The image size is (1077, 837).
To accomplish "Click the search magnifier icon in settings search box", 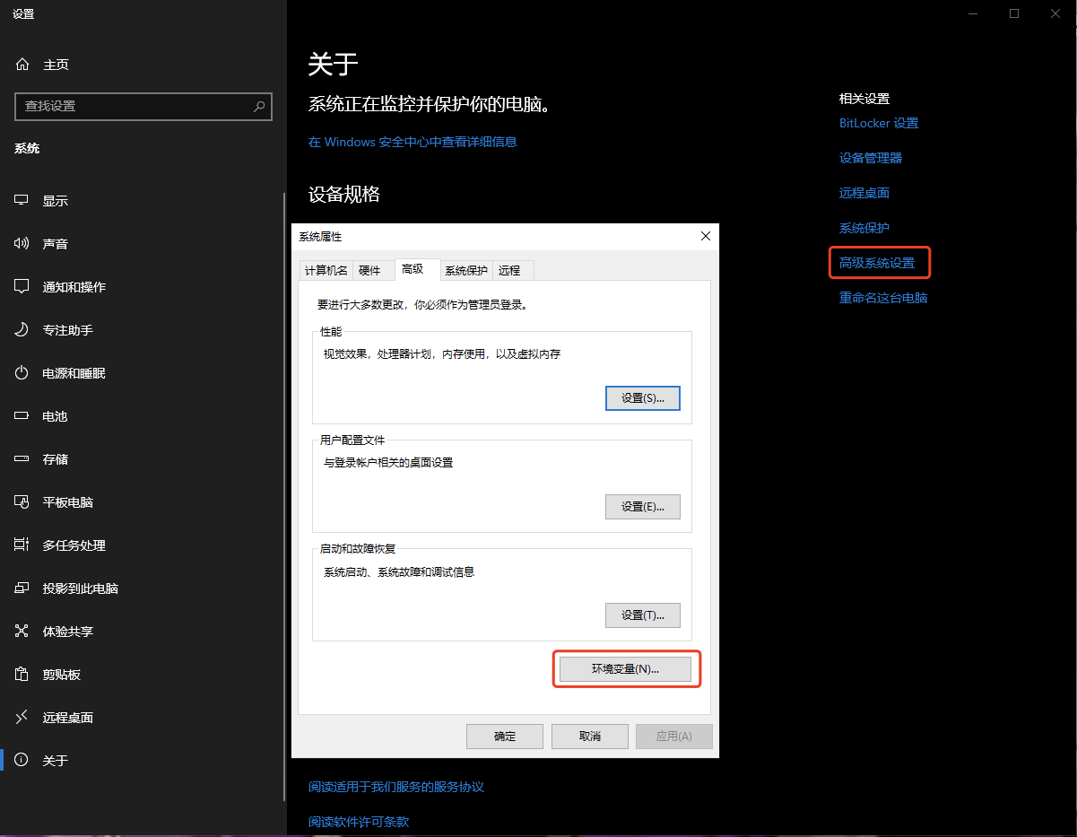I will [259, 106].
